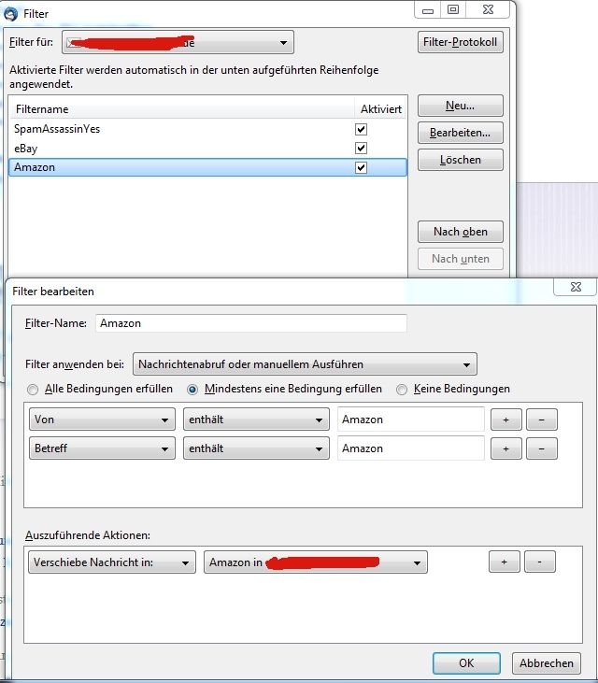Viewport: 598px width, 683px height.
Task: Open the 'Verschiebe Nachricht in' action dropdown
Action: click(109, 562)
